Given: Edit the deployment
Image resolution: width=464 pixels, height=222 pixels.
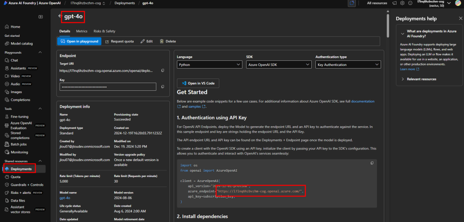Looking at the screenshot, I should click(x=146, y=41).
